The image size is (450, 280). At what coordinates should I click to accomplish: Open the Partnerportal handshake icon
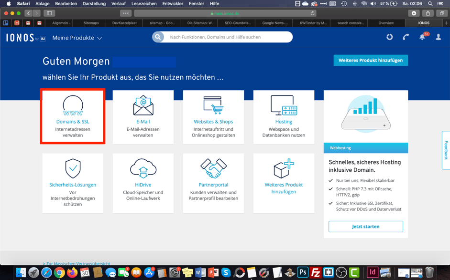pyautogui.click(x=213, y=168)
